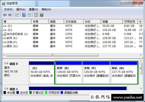Click the 50.00 GB capacity cell
The width and height of the screenshot is (145, 102).
(x=108, y=26)
